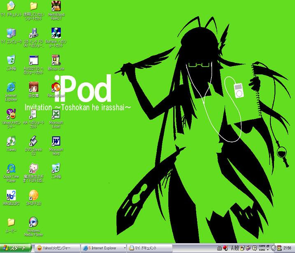Toggle the KANA indicator on language bar

(x=262, y=250)
